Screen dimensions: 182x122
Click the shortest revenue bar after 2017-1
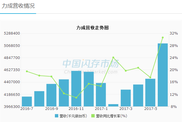pyautogui.click(x=113, y=105)
